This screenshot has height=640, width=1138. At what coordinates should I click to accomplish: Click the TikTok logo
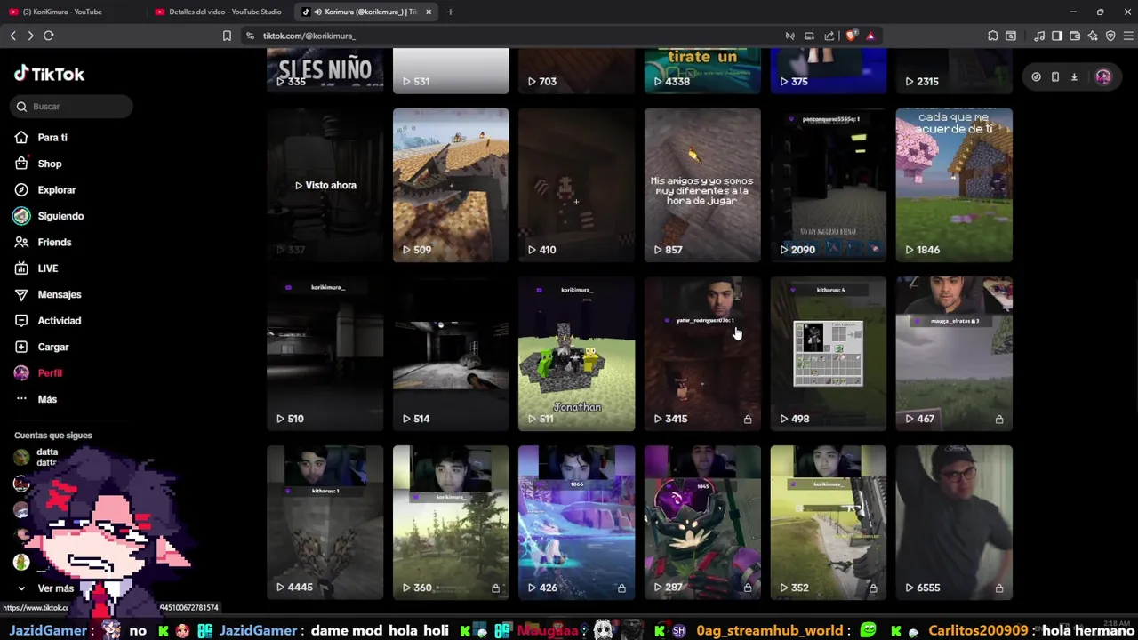coord(49,74)
